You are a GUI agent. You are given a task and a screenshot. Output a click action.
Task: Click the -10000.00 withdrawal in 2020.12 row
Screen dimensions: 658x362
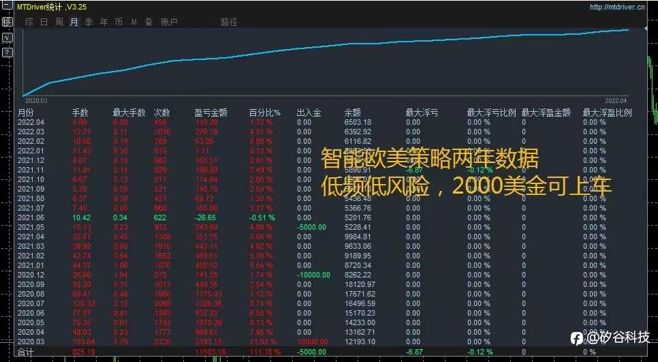click(x=313, y=275)
